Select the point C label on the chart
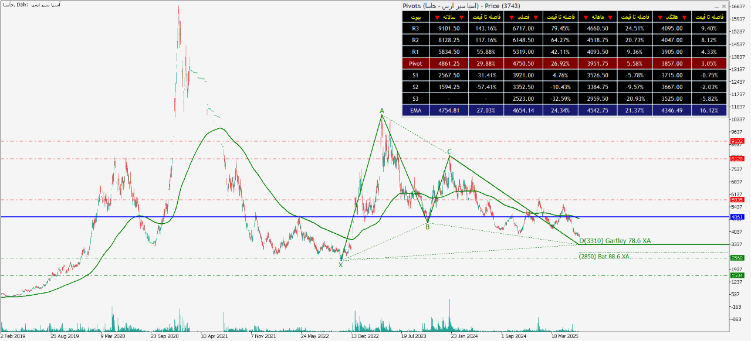 tap(449, 151)
